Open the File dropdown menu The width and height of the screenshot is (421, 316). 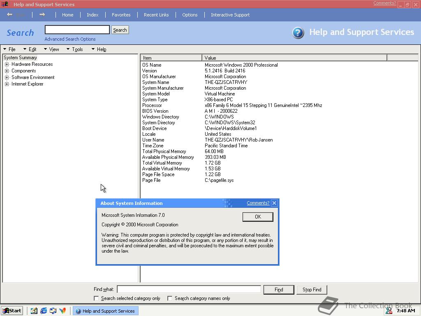coord(9,49)
